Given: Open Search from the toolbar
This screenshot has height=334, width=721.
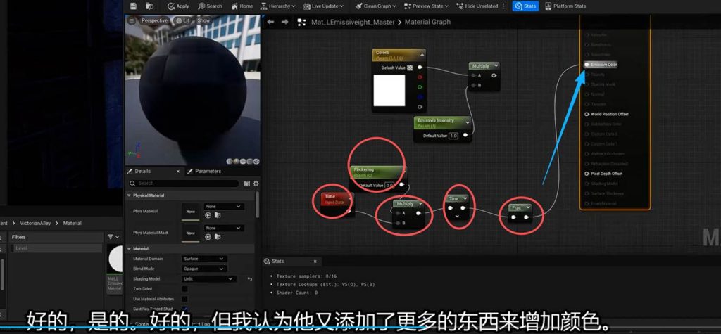Looking at the screenshot, I should 210,6.
